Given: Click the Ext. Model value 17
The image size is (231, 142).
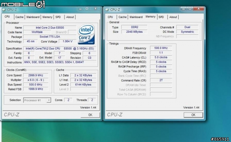Looking at the screenshot, I should [60, 58].
